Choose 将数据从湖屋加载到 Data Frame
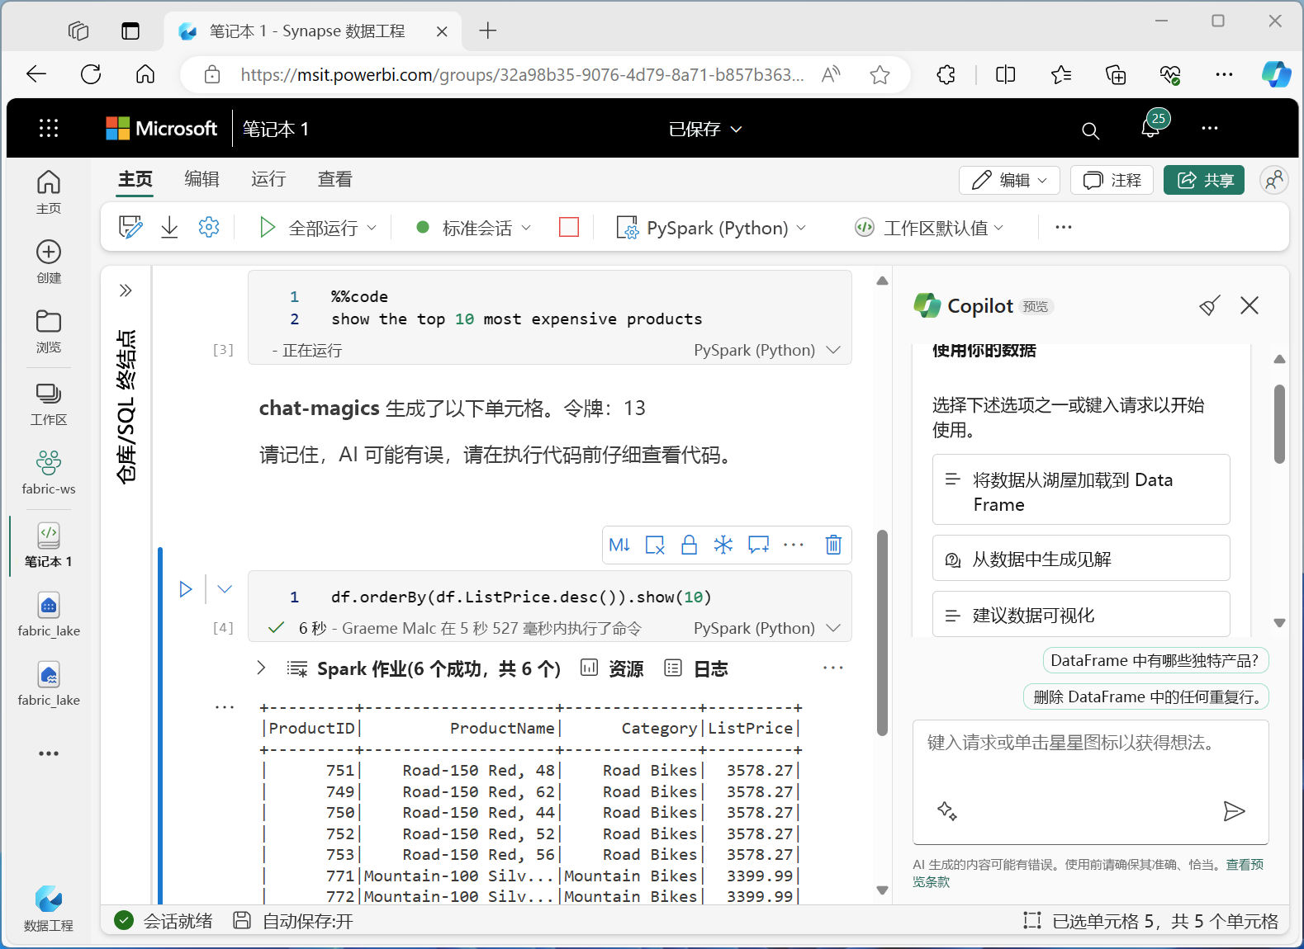 click(x=1081, y=489)
